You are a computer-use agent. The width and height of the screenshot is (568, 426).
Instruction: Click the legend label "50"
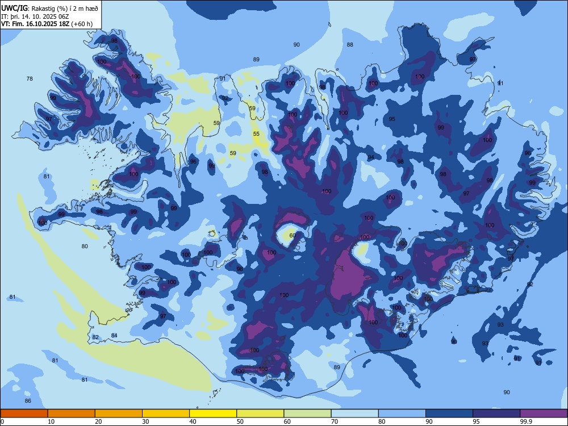240,421
